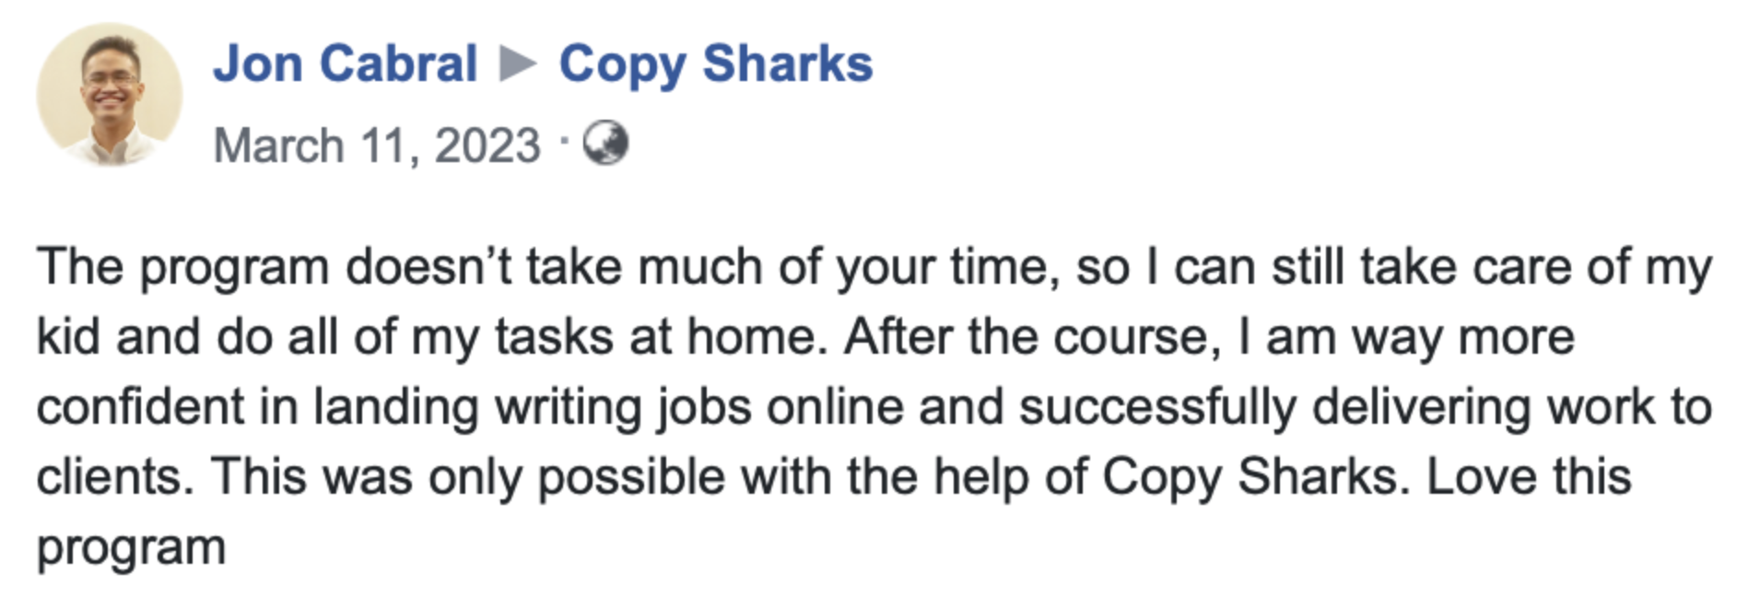Open Jon Cabral's profile picture
This screenshot has width=1760, height=608.
point(109,95)
